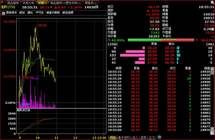Click the +8.36% axis label
This screenshot has height=140, width=215.
[x=9, y=22]
